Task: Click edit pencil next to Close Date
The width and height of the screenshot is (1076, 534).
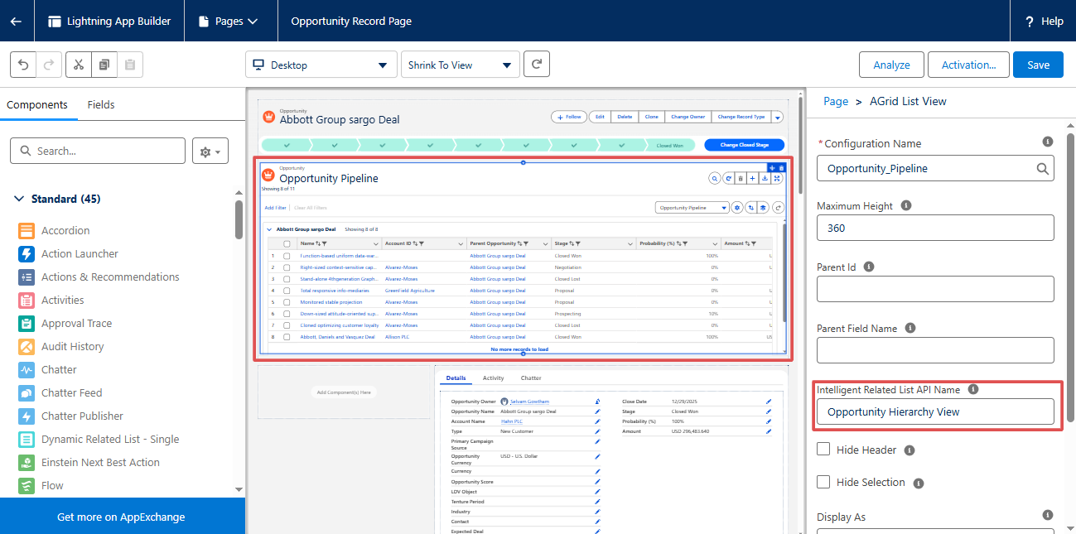Action: click(769, 401)
